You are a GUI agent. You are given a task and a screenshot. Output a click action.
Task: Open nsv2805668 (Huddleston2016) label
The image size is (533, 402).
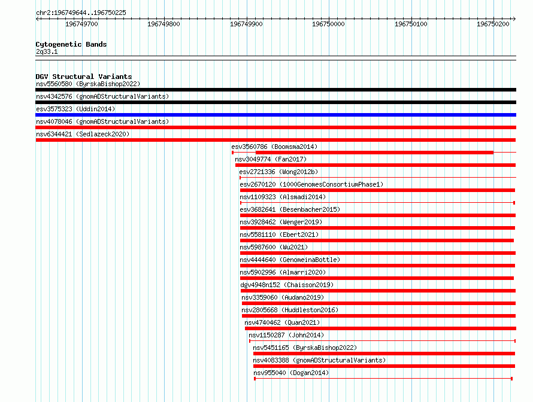290,310
